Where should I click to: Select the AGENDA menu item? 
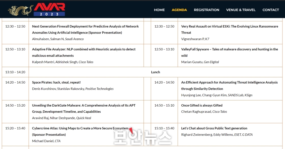click(x=179, y=10)
